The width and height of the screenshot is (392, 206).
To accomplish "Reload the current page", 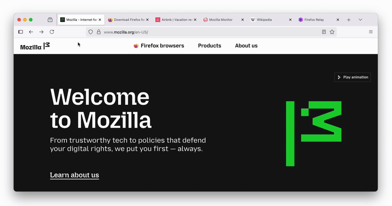I will click(52, 32).
